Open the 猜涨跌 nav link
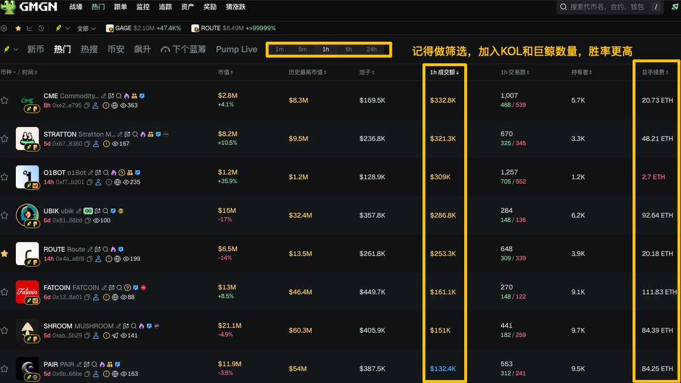The width and height of the screenshot is (681, 383). click(236, 7)
